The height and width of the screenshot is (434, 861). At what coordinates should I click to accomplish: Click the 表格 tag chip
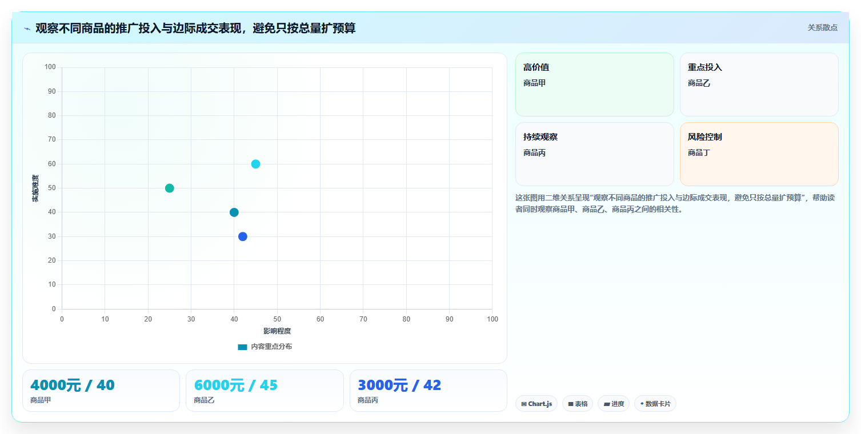(578, 404)
